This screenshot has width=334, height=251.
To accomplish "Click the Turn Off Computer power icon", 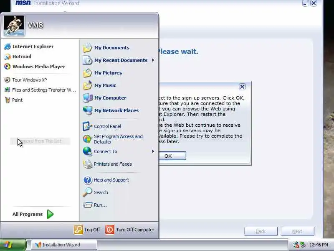I will click(x=110, y=230).
